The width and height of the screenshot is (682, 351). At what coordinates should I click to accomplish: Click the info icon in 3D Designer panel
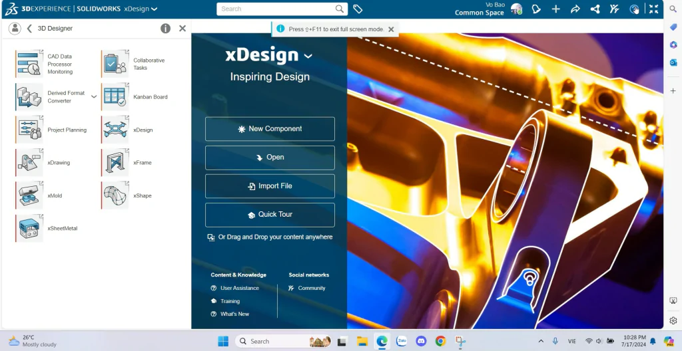[x=165, y=28]
